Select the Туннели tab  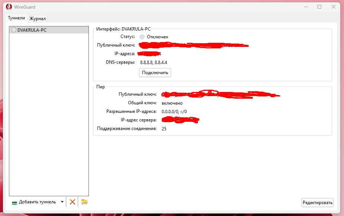tap(16, 18)
